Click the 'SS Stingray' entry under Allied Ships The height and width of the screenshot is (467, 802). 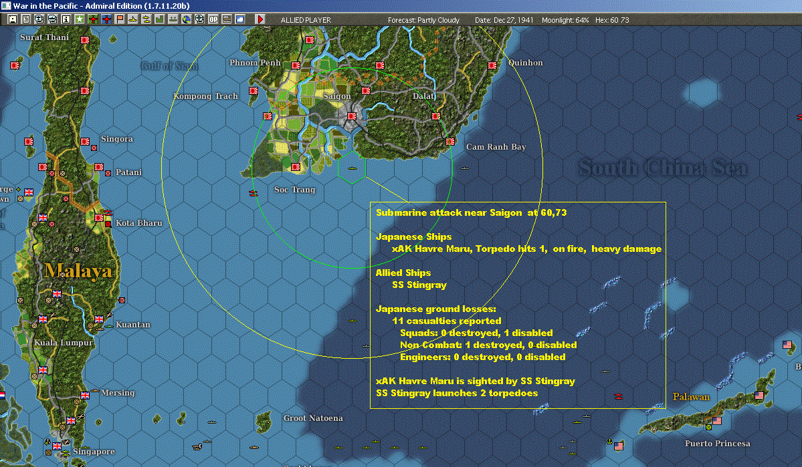pos(419,285)
